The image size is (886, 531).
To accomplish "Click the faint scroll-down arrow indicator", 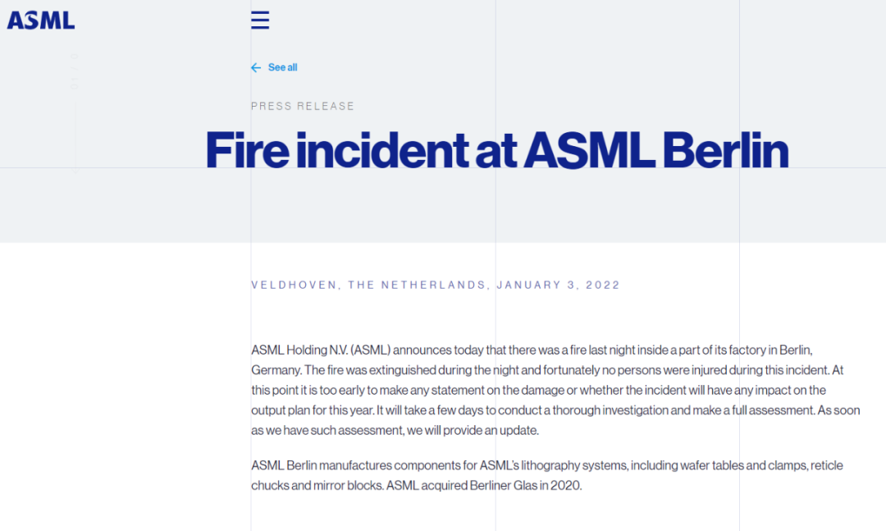I will coord(75,172).
